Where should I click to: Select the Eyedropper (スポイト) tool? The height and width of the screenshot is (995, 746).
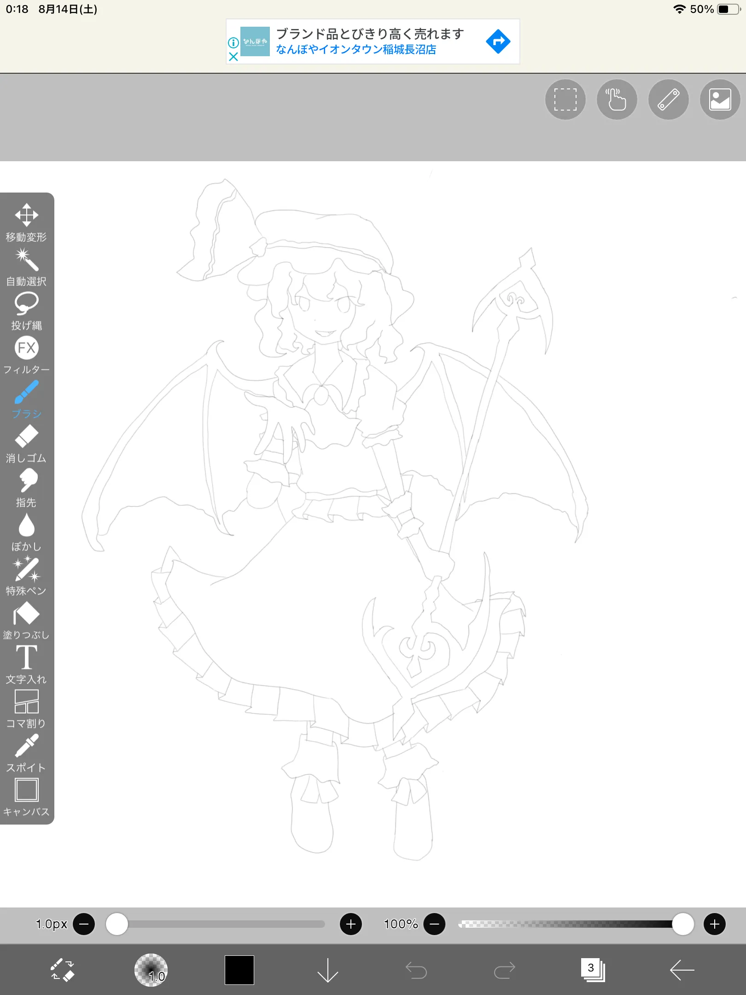(x=26, y=754)
